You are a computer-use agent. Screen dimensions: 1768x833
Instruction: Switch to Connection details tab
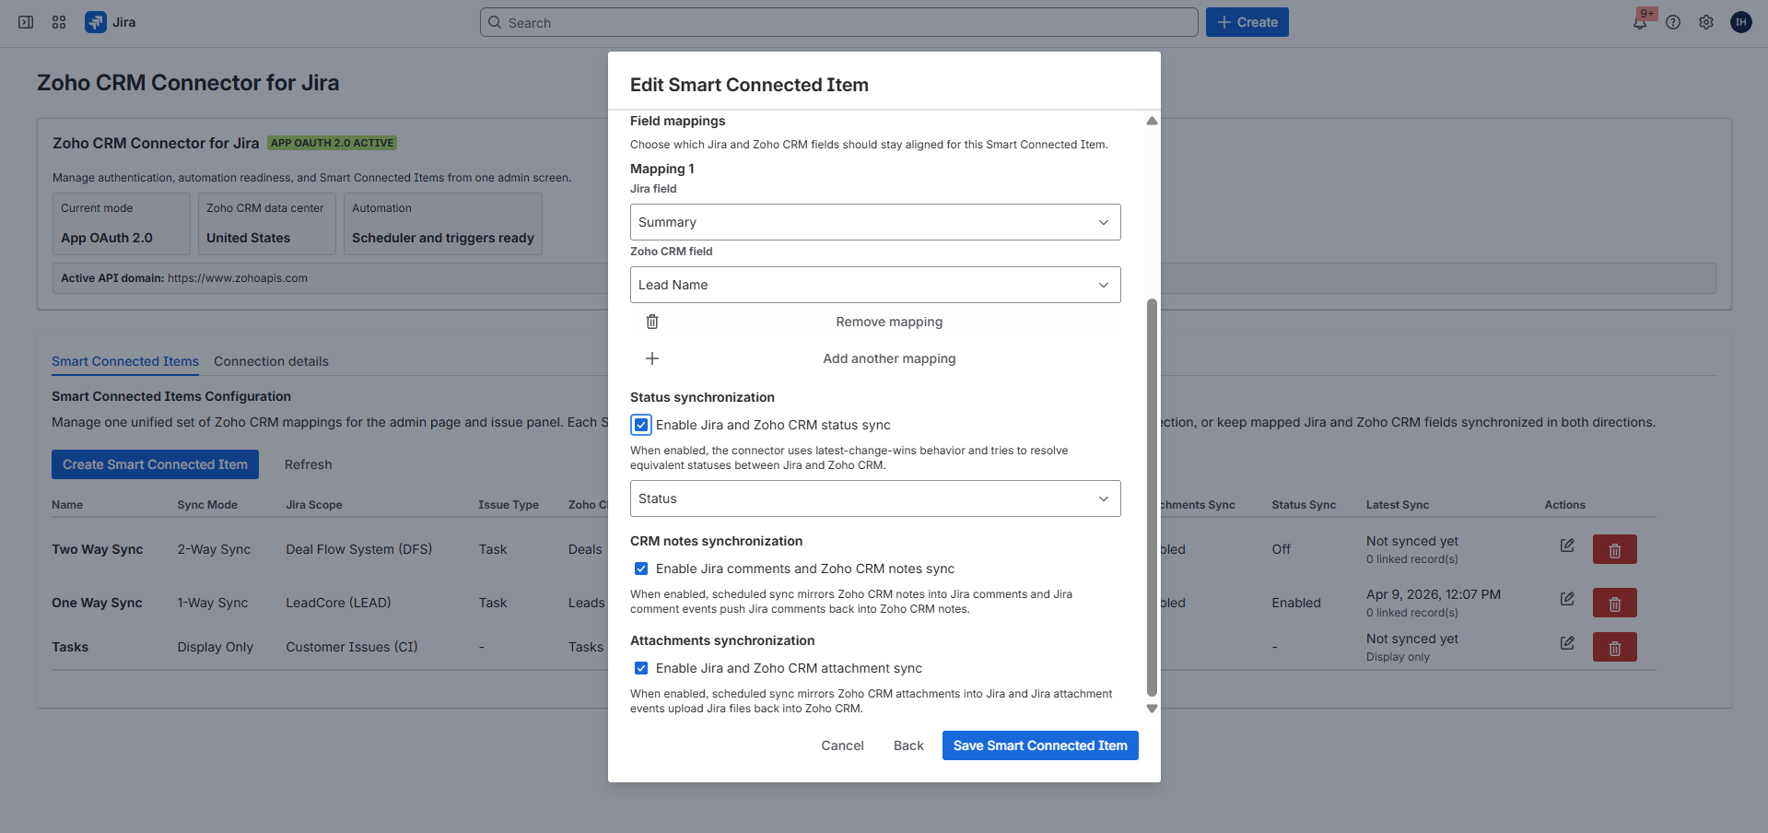tap(271, 361)
